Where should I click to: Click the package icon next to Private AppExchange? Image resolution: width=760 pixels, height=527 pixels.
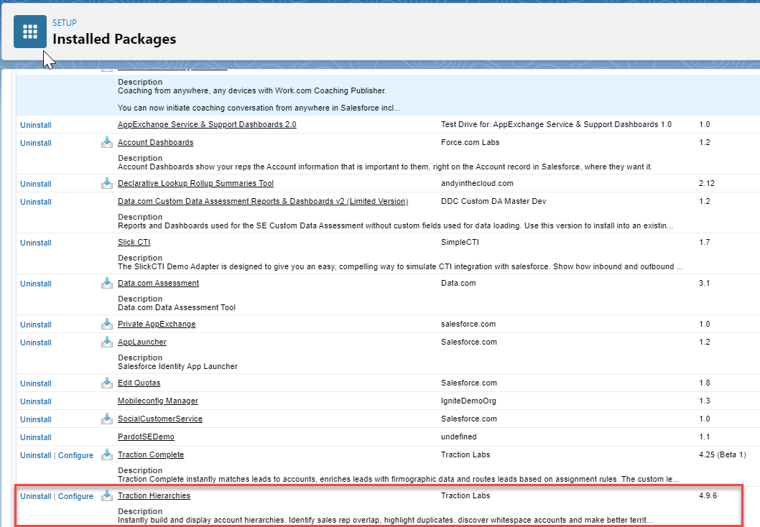pyautogui.click(x=106, y=324)
